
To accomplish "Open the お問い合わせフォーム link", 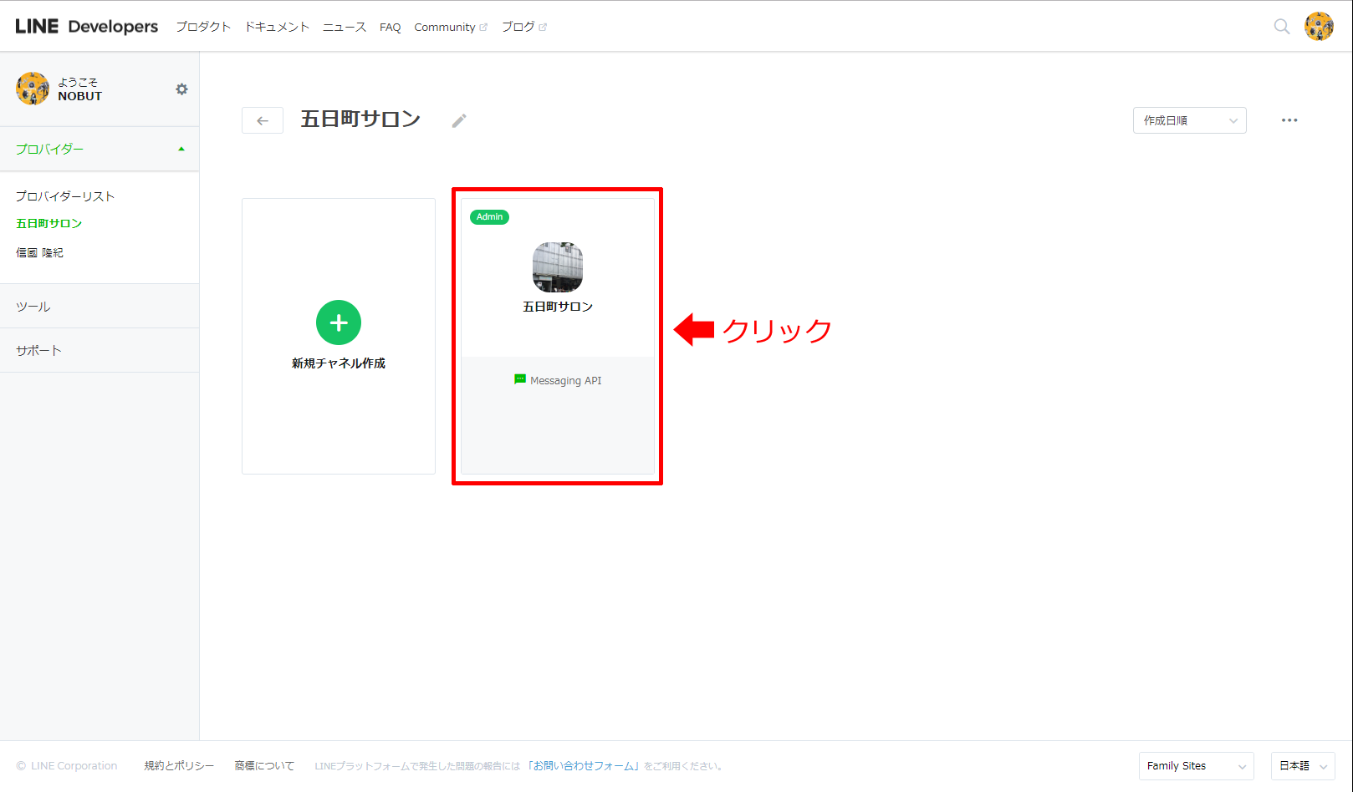I will tap(584, 766).
